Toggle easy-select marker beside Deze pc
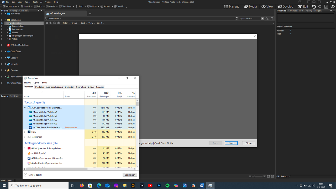 coord(2,58)
